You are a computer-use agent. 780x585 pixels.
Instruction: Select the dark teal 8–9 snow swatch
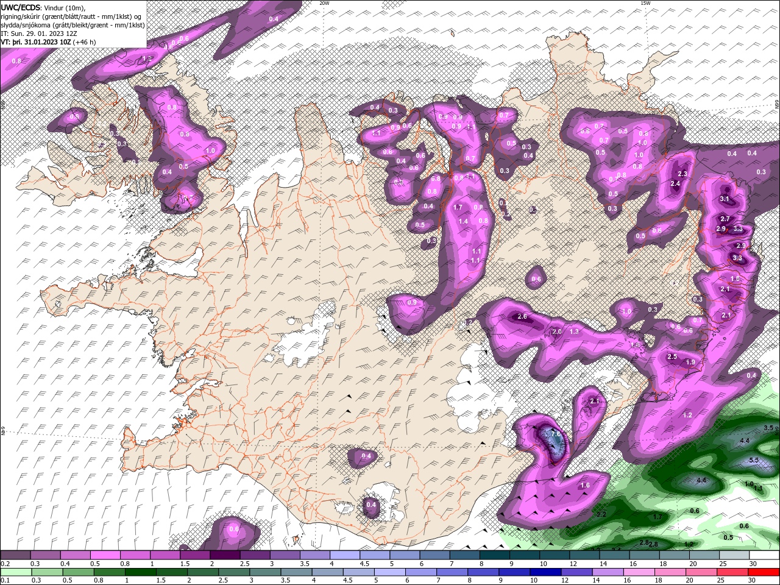point(494,555)
